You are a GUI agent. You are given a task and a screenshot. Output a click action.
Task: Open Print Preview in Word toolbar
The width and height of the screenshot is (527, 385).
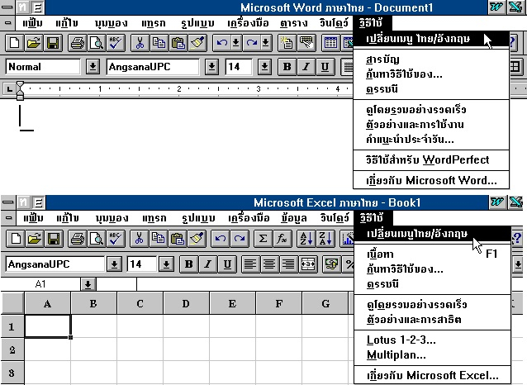[x=97, y=43]
